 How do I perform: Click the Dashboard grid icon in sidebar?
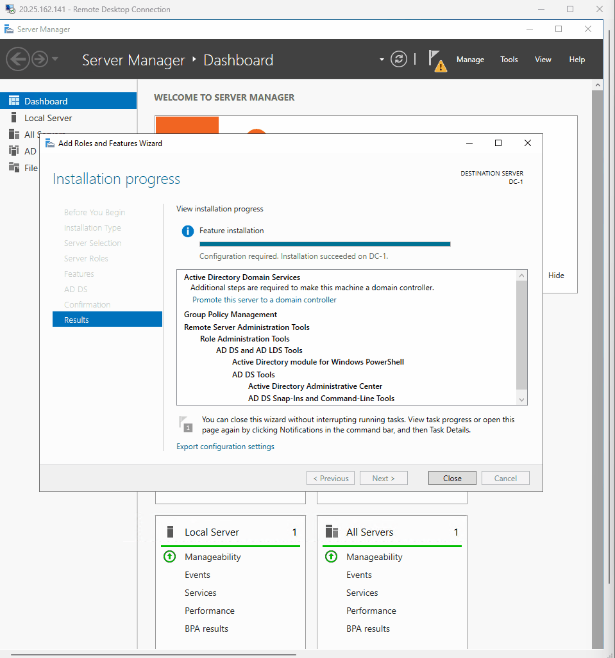(x=14, y=101)
